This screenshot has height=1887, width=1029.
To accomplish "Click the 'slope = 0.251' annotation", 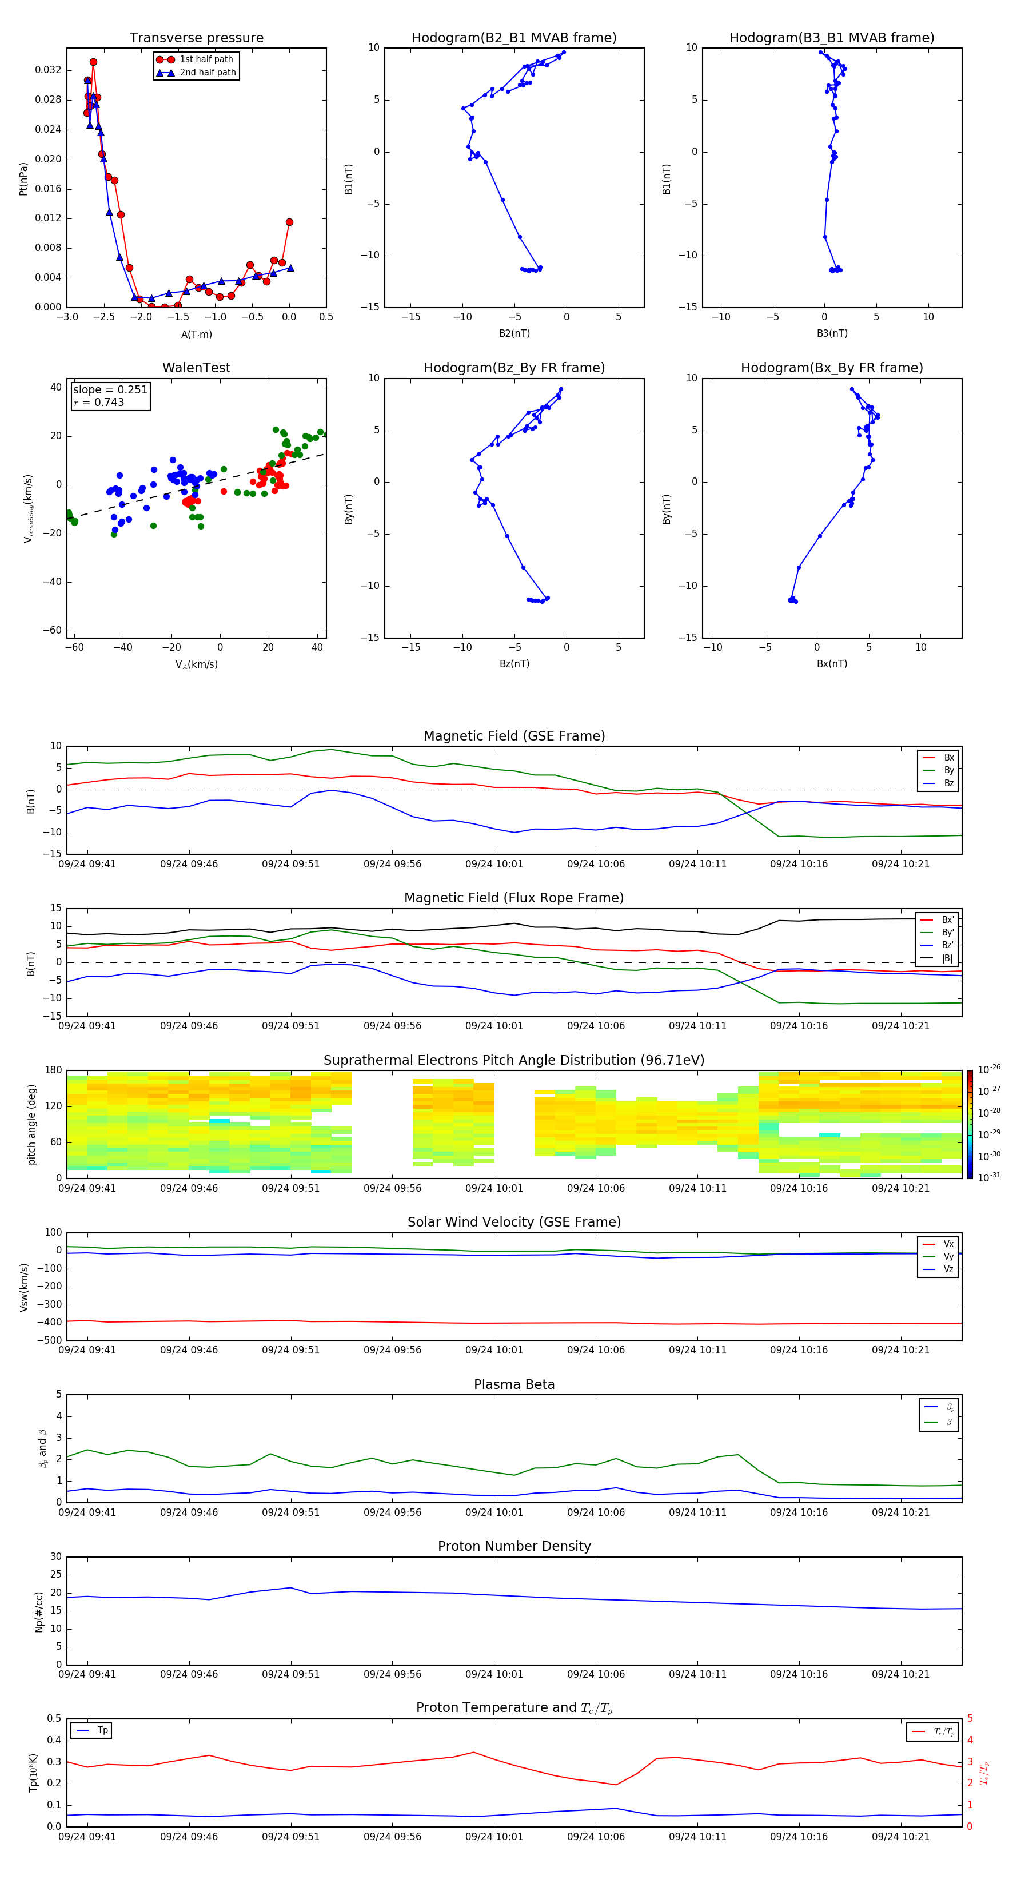I will coord(110,390).
